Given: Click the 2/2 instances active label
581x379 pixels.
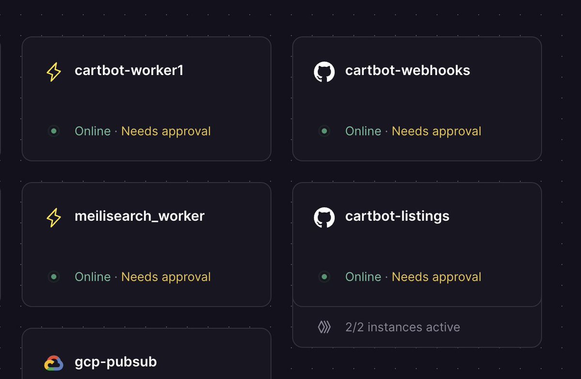Looking at the screenshot, I should (x=403, y=327).
